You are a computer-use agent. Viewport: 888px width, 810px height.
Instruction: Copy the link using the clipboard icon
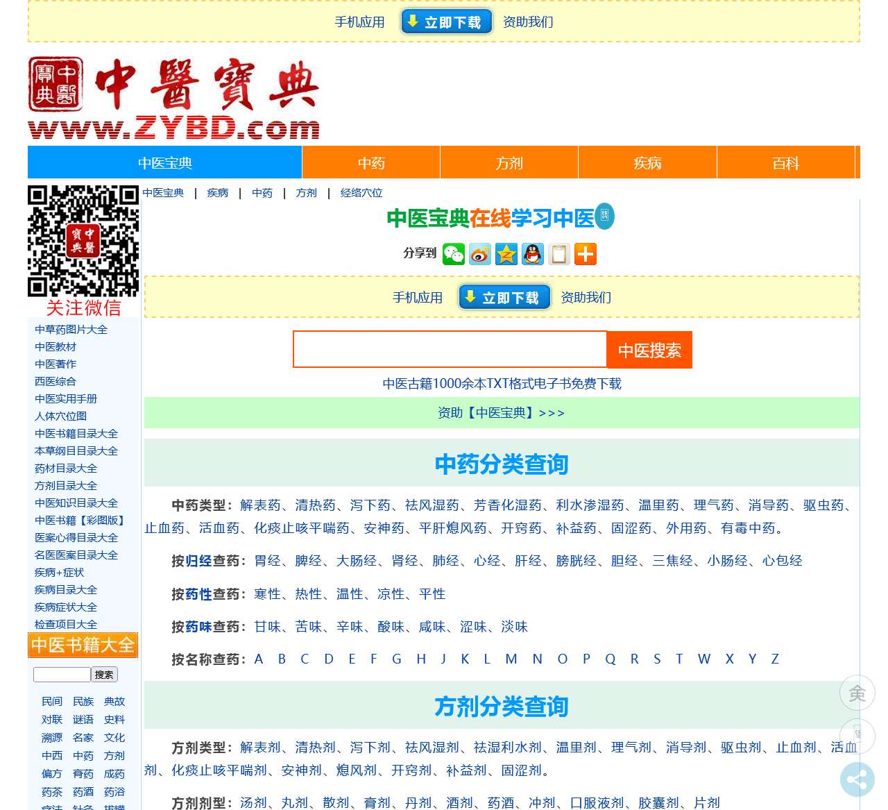[x=559, y=254]
